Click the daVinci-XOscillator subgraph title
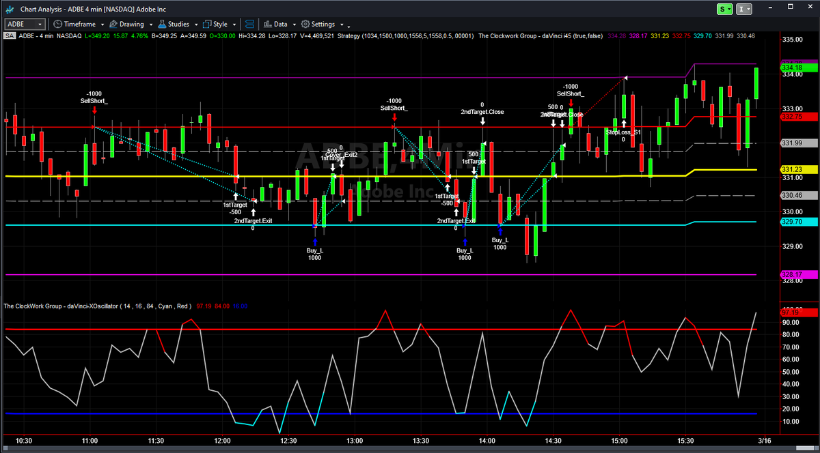820x453 pixels. point(98,306)
